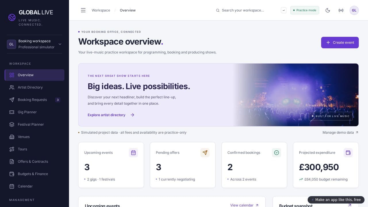This screenshot has height=207, width=368.
Task: Click the Confirmed bookings checkmark icon
Action: click(x=277, y=153)
